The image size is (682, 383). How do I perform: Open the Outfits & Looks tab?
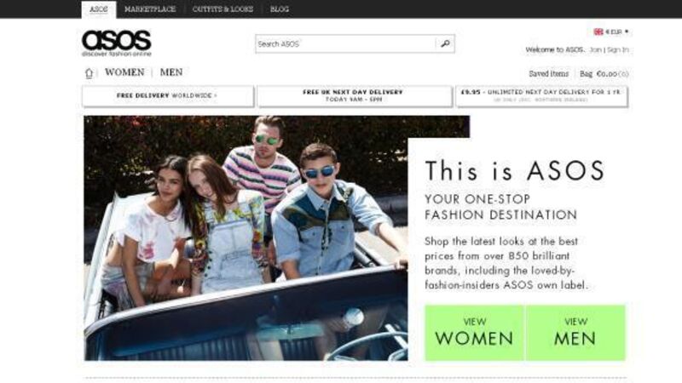coord(223,9)
